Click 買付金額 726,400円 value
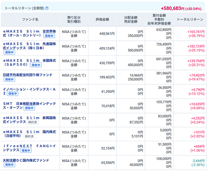Image resolution: width=208 pixels, height=172 pixels. [x=164, y=45]
